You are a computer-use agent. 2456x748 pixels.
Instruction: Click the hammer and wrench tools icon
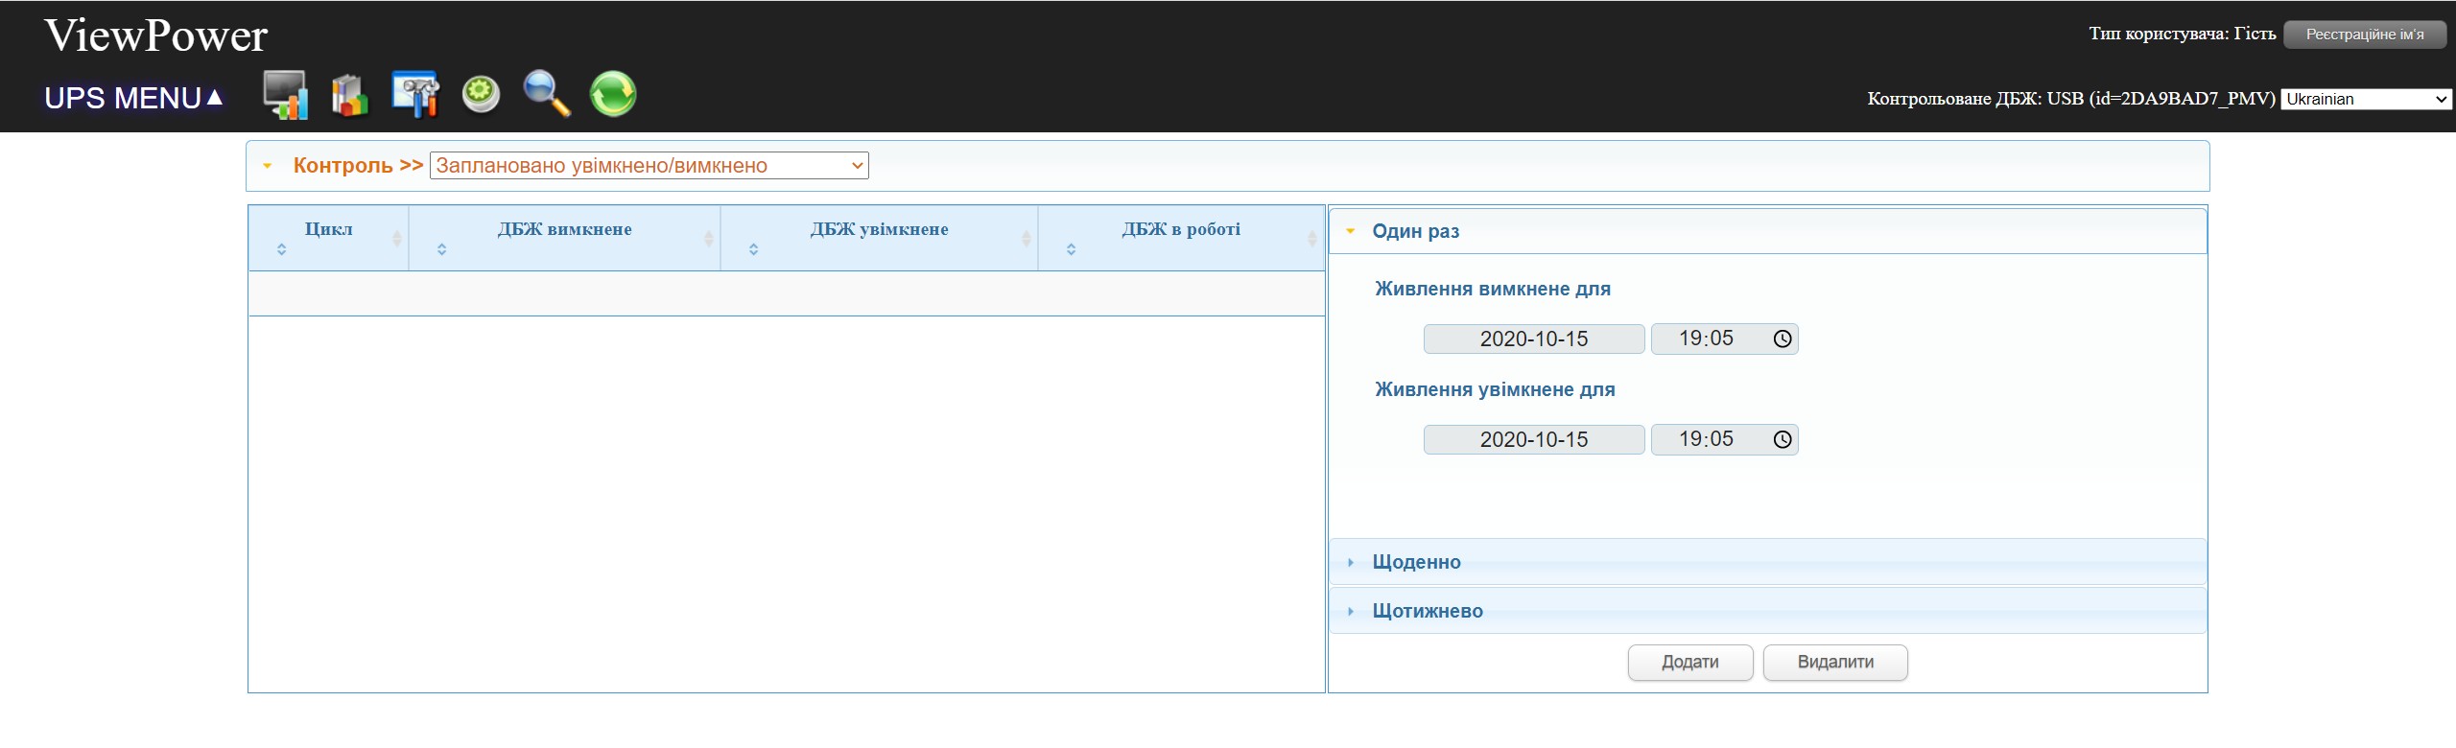tap(414, 95)
